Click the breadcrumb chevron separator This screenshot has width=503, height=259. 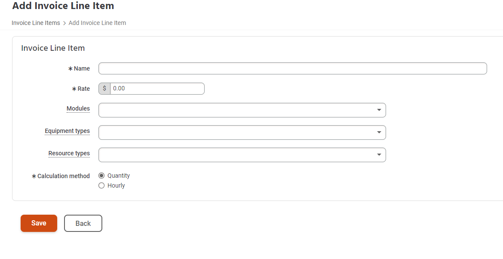click(64, 23)
